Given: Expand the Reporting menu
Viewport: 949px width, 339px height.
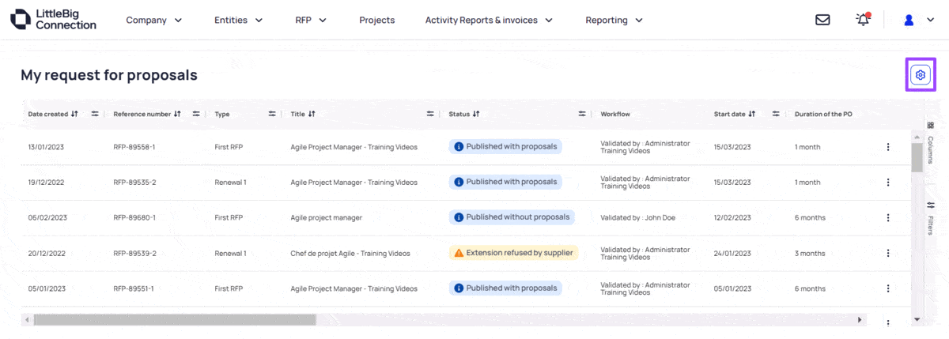Looking at the screenshot, I should (614, 20).
